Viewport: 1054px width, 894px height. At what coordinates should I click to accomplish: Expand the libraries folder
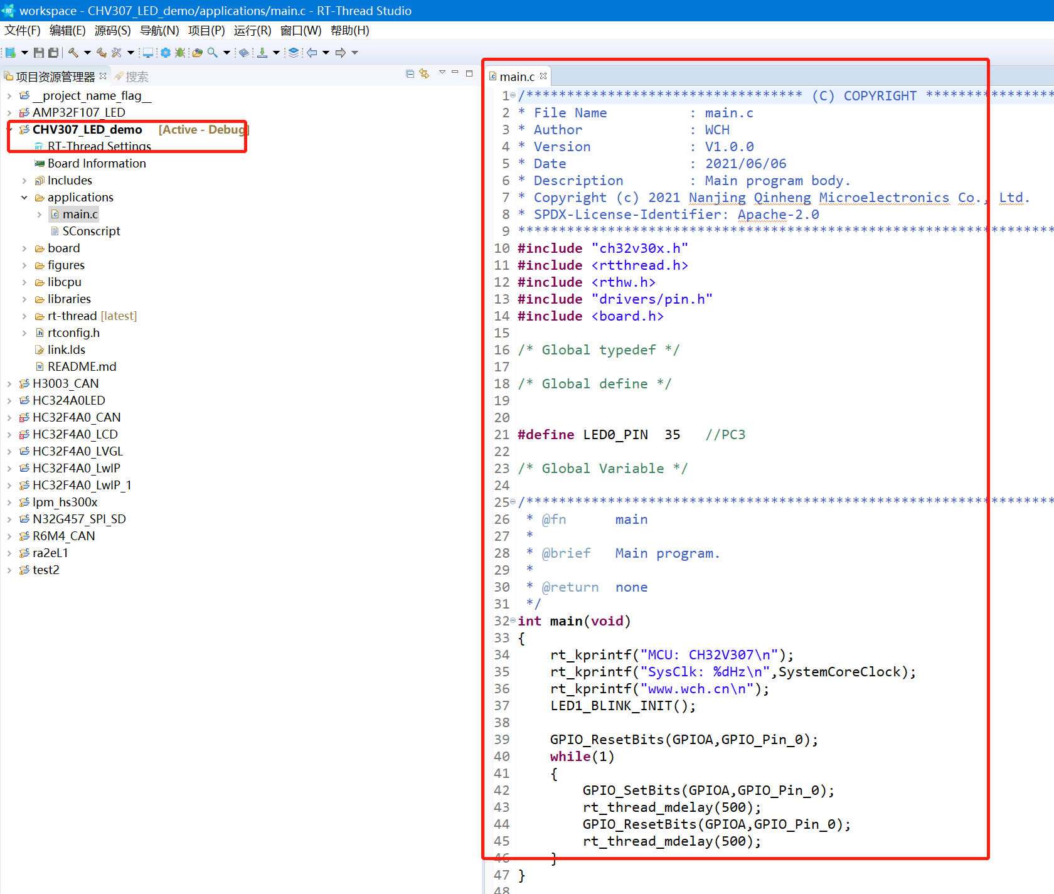(x=24, y=299)
